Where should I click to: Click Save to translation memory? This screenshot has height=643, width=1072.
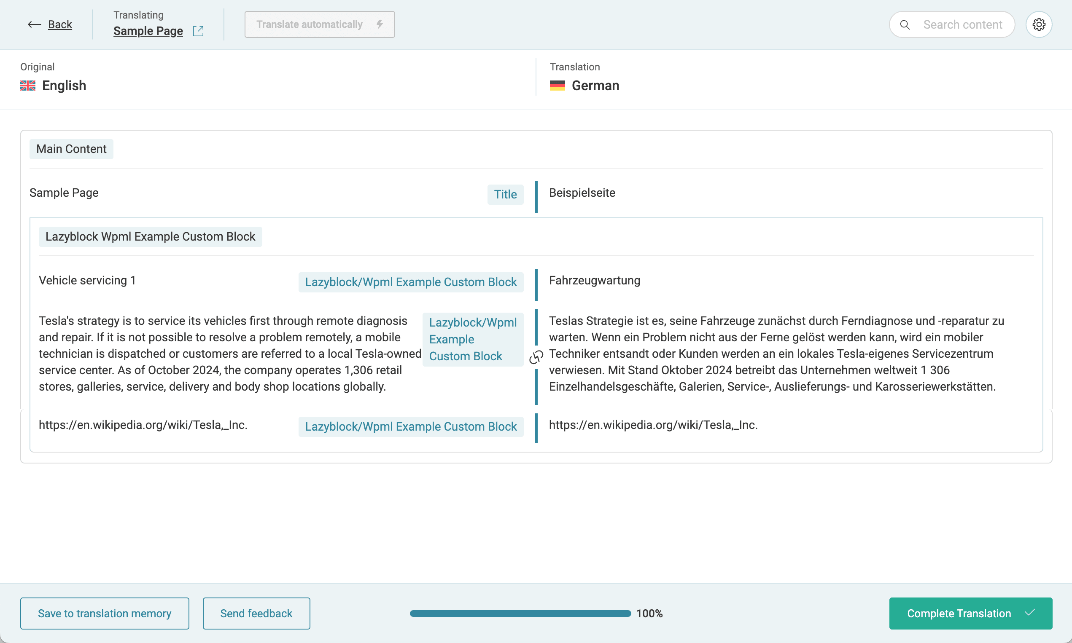pos(105,613)
